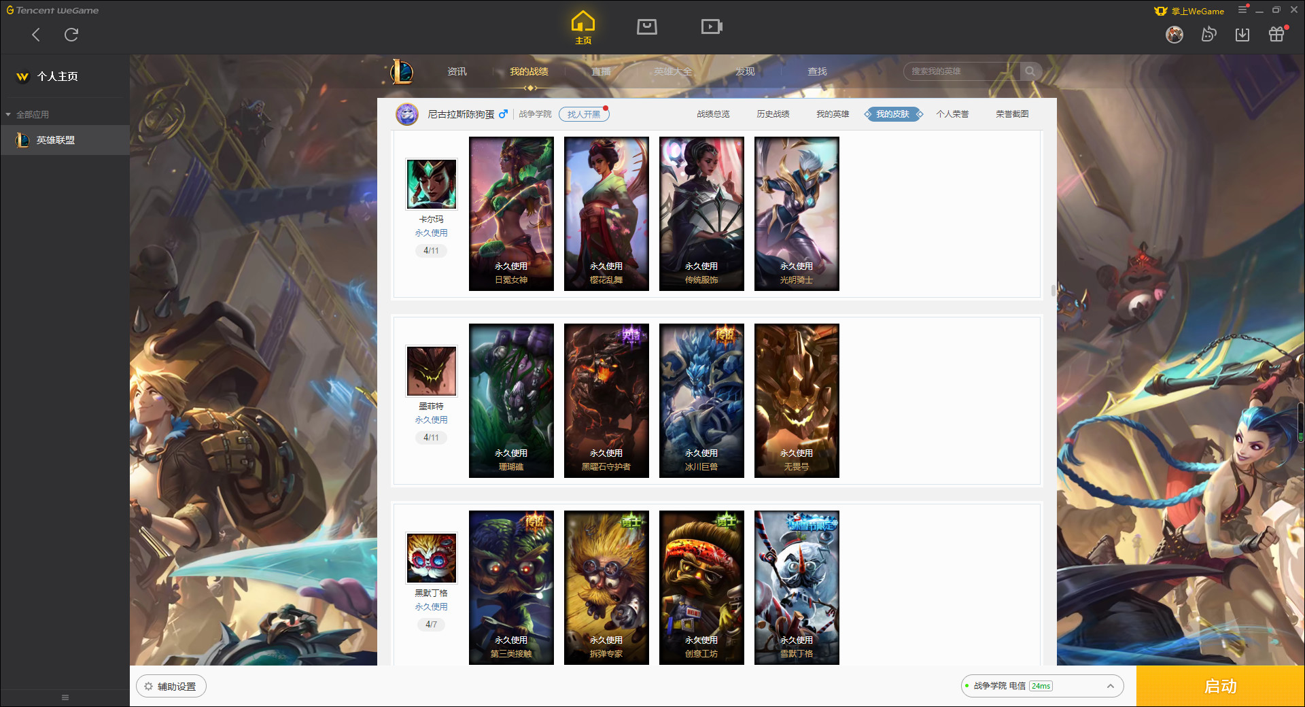Open the 资讯 tab

pos(457,71)
